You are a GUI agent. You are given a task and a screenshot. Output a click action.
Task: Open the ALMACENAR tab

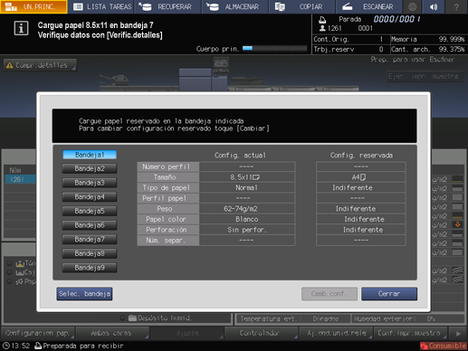point(235,6)
